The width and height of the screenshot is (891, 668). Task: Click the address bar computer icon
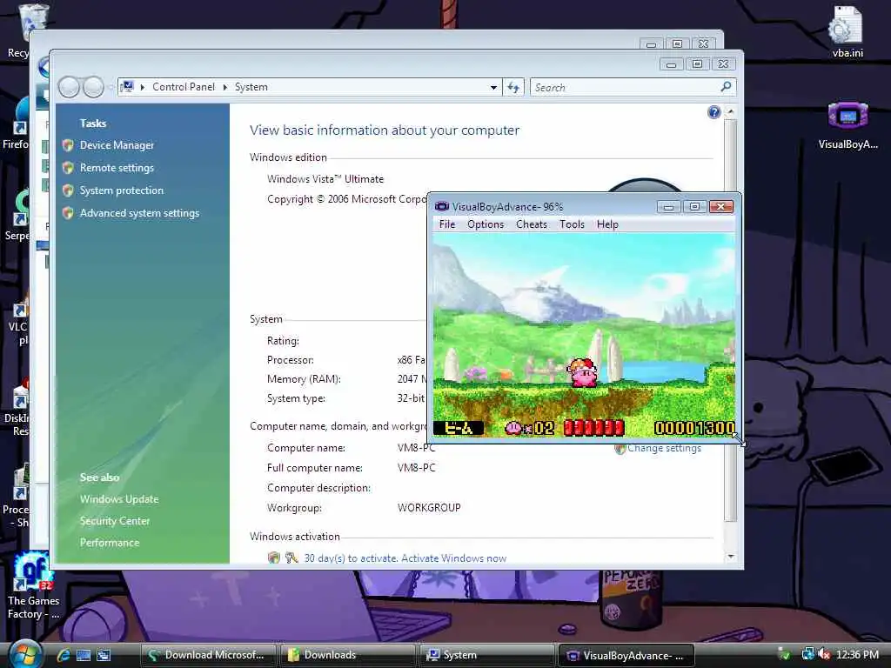tap(127, 87)
